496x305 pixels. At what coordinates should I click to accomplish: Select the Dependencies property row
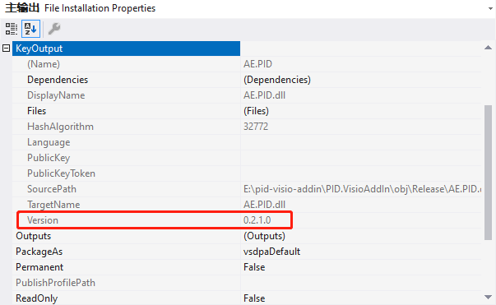(x=247, y=80)
